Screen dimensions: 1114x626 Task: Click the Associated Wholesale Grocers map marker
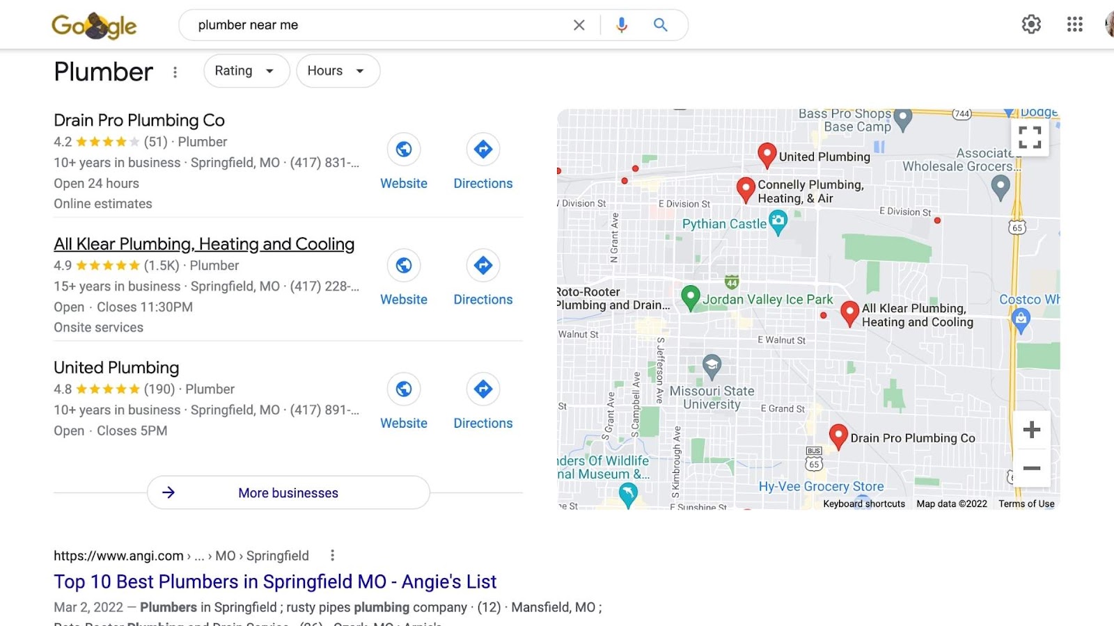pos(1000,186)
